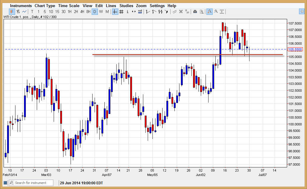Select the candlestick chart icon
The height and width of the screenshot is (189, 307).
(x=12, y=12)
